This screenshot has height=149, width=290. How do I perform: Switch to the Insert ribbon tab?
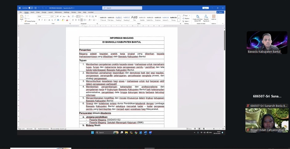[32, 12]
